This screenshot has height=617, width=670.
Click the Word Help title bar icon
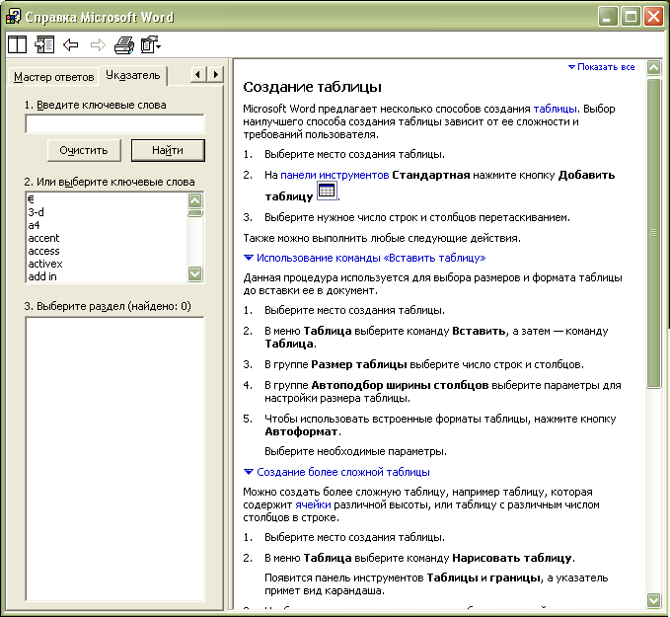pyautogui.click(x=13, y=16)
